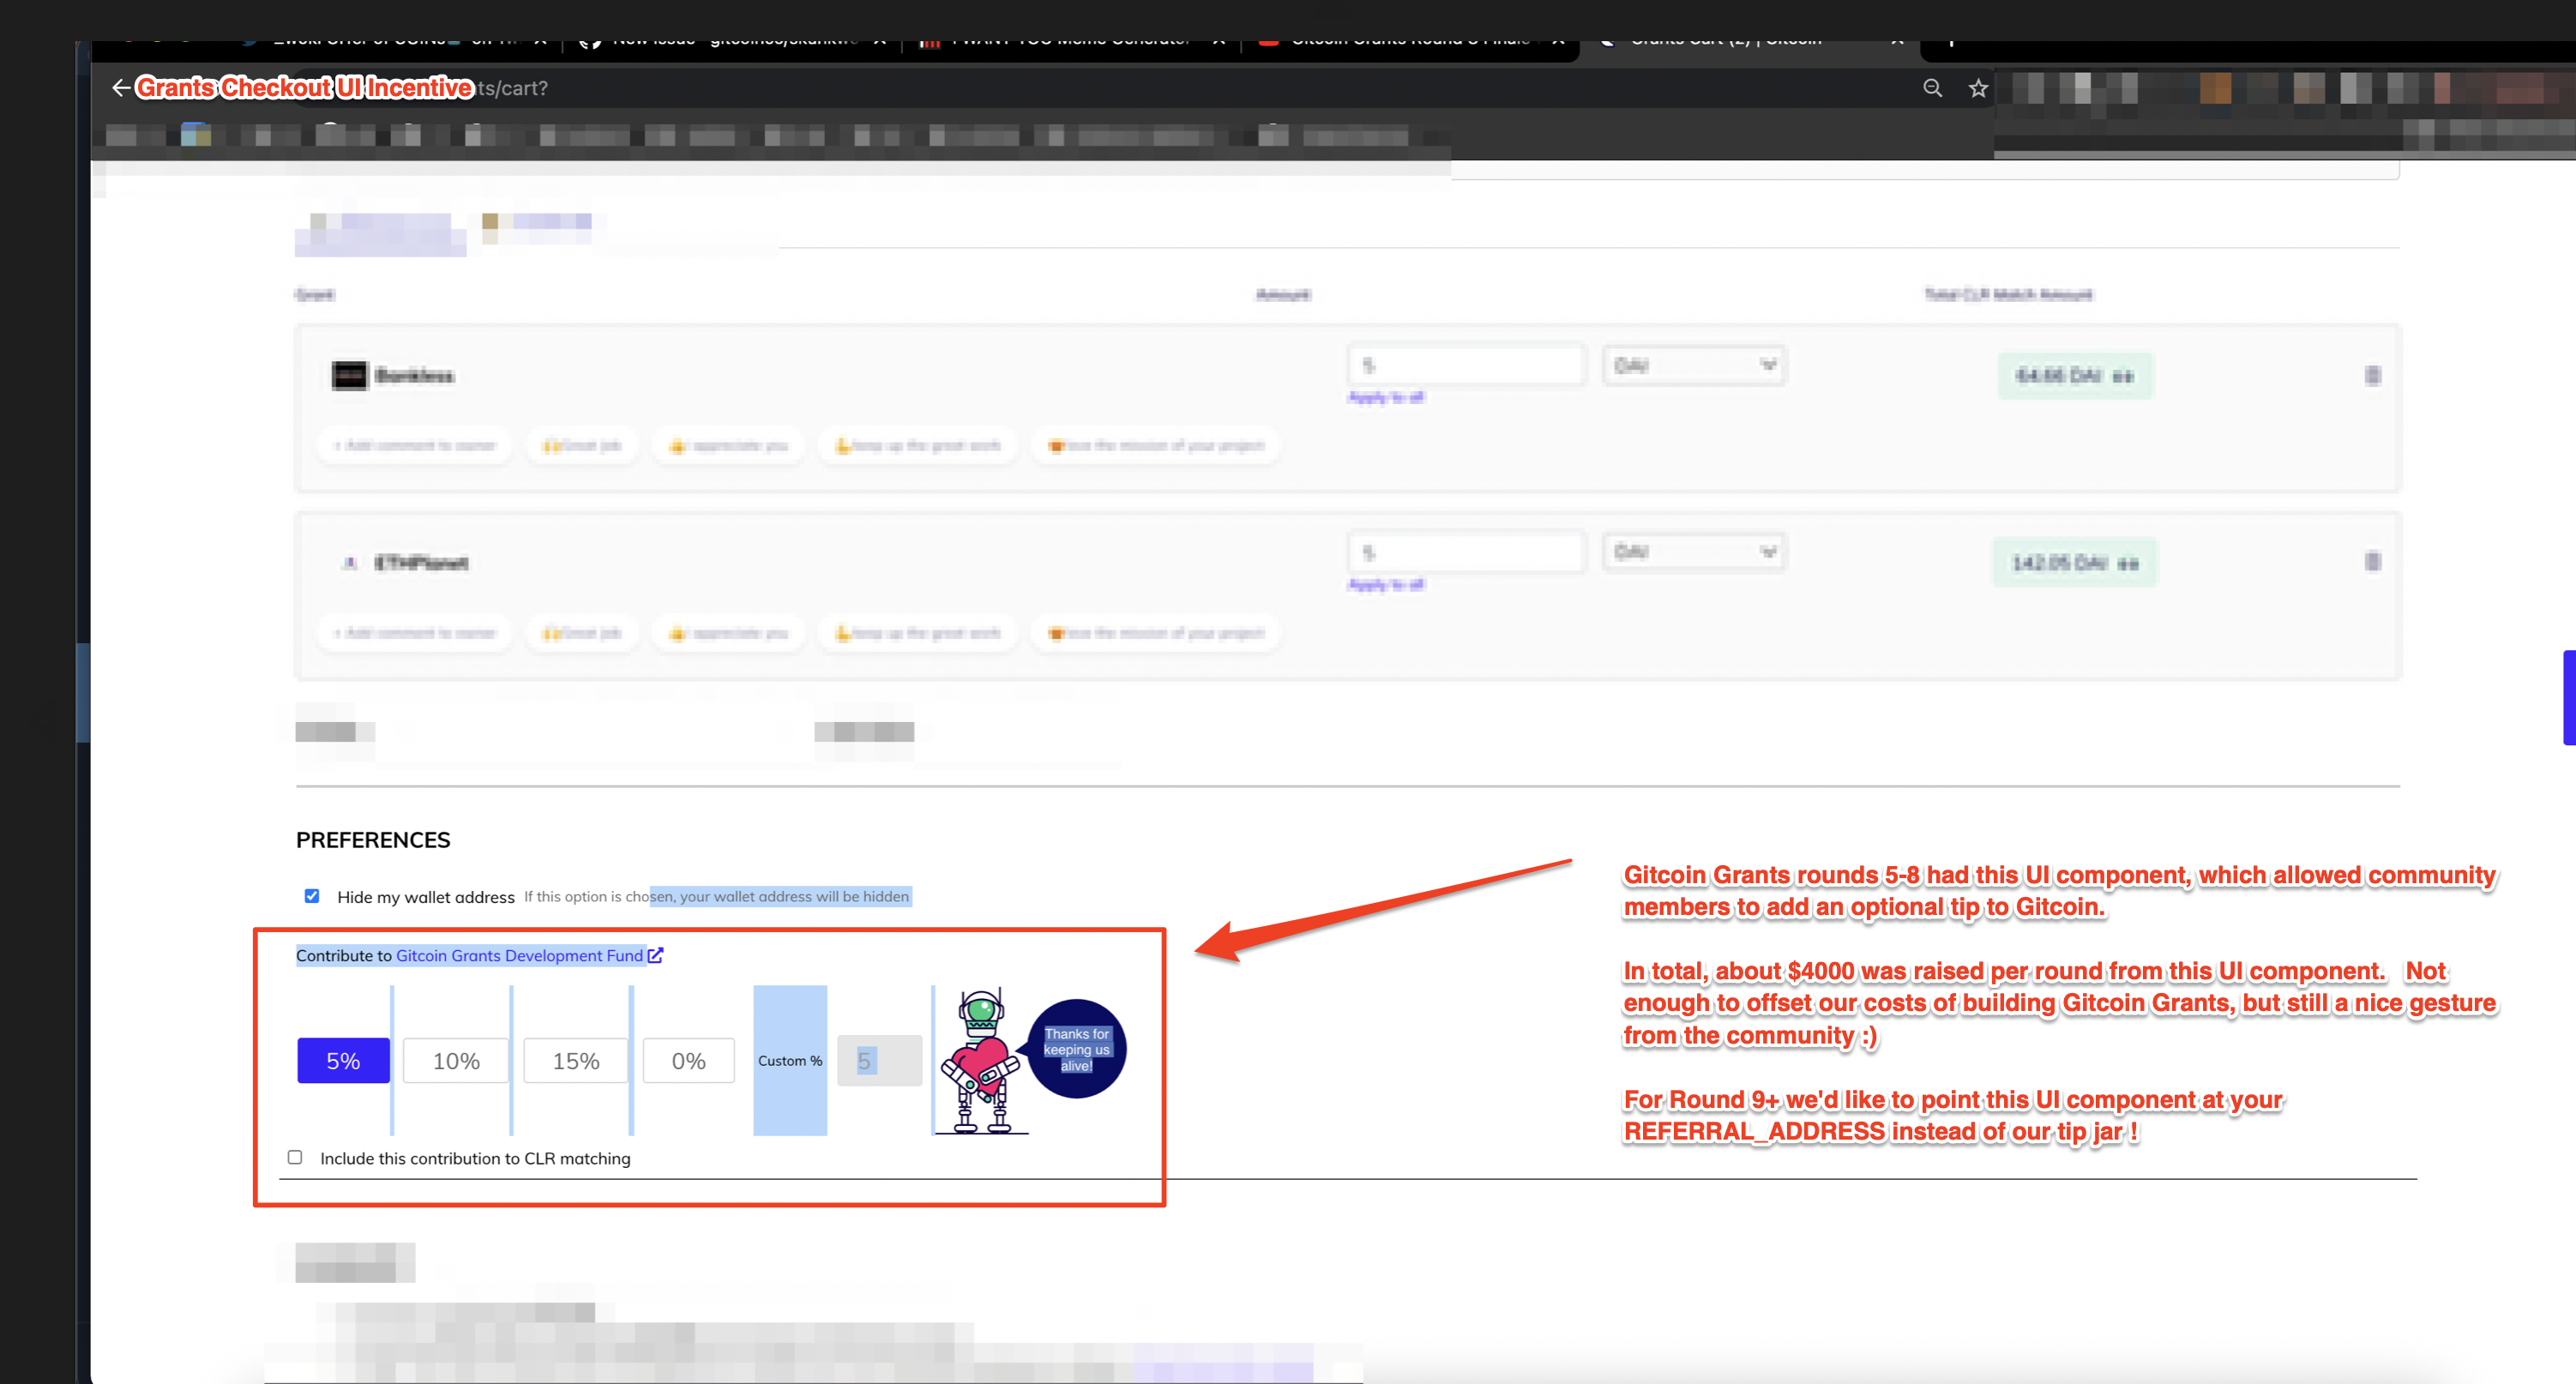Image resolution: width=2576 pixels, height=1384 pixels.
Task: Click the zoom magnifier icon in address bar
Action: 1932,88
